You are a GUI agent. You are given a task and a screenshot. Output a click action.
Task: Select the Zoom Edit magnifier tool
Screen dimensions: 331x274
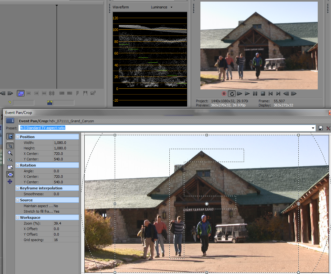tap(10, 153)
